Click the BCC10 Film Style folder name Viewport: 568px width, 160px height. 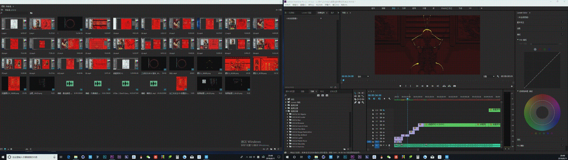point(299,129)
